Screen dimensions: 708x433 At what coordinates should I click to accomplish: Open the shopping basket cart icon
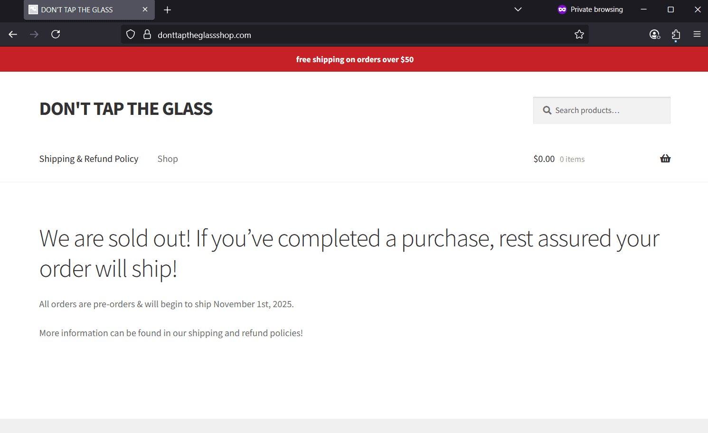click(x=665, y=159)
